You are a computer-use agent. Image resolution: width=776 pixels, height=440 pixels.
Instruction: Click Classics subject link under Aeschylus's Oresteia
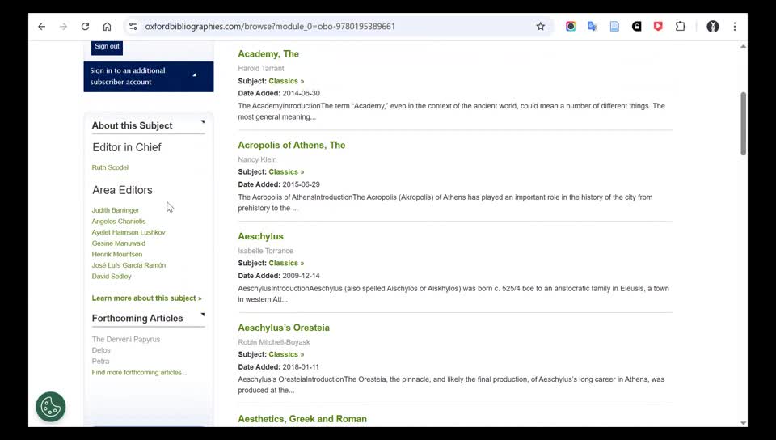pos(286,354)
